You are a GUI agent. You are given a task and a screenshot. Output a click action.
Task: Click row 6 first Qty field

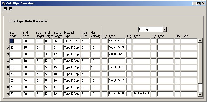pos(104,74)
